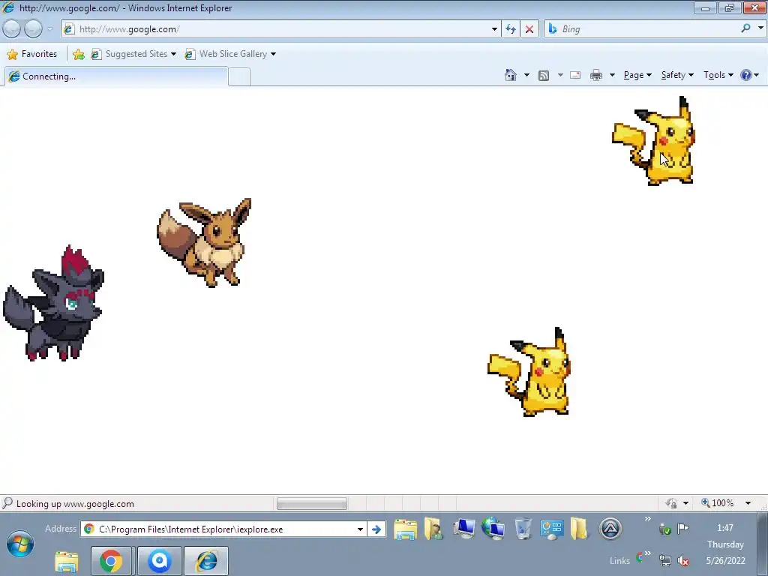Click the muted volume tray icon

(x=683, y=560)
